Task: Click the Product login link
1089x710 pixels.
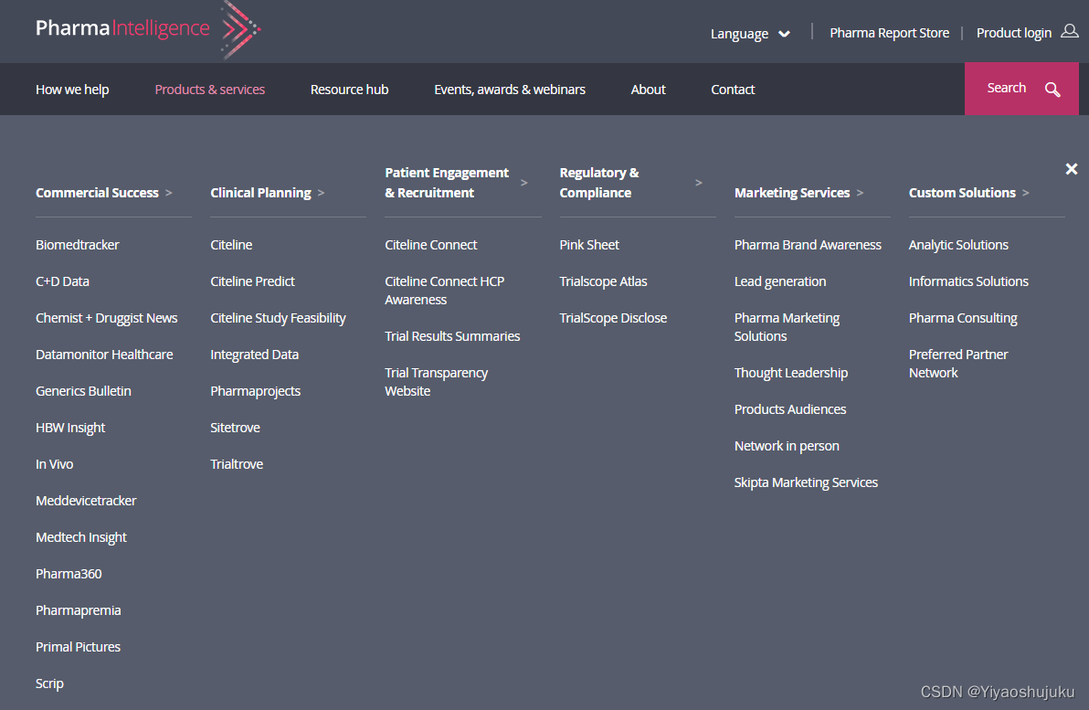Action: [1014, 33]
